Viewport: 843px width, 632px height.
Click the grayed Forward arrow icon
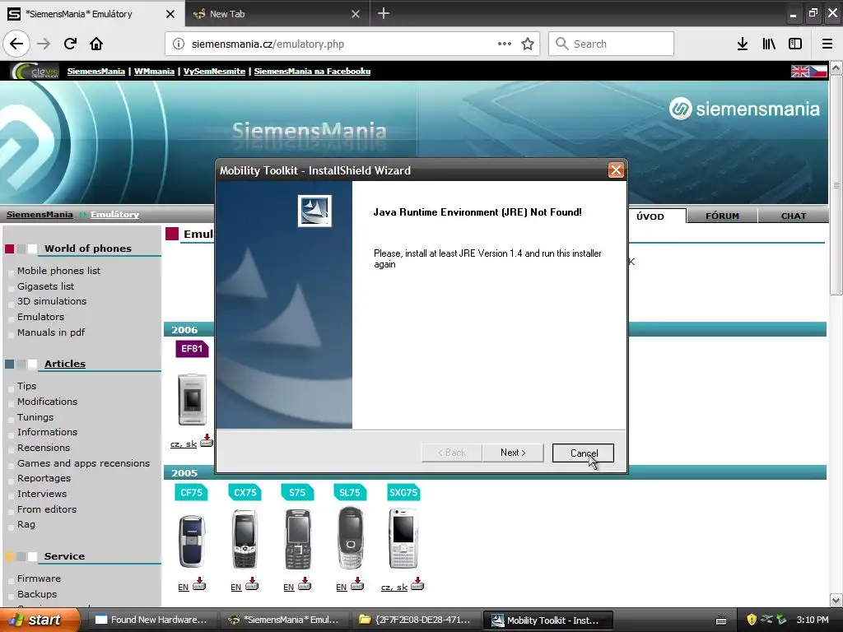point(44,44)
